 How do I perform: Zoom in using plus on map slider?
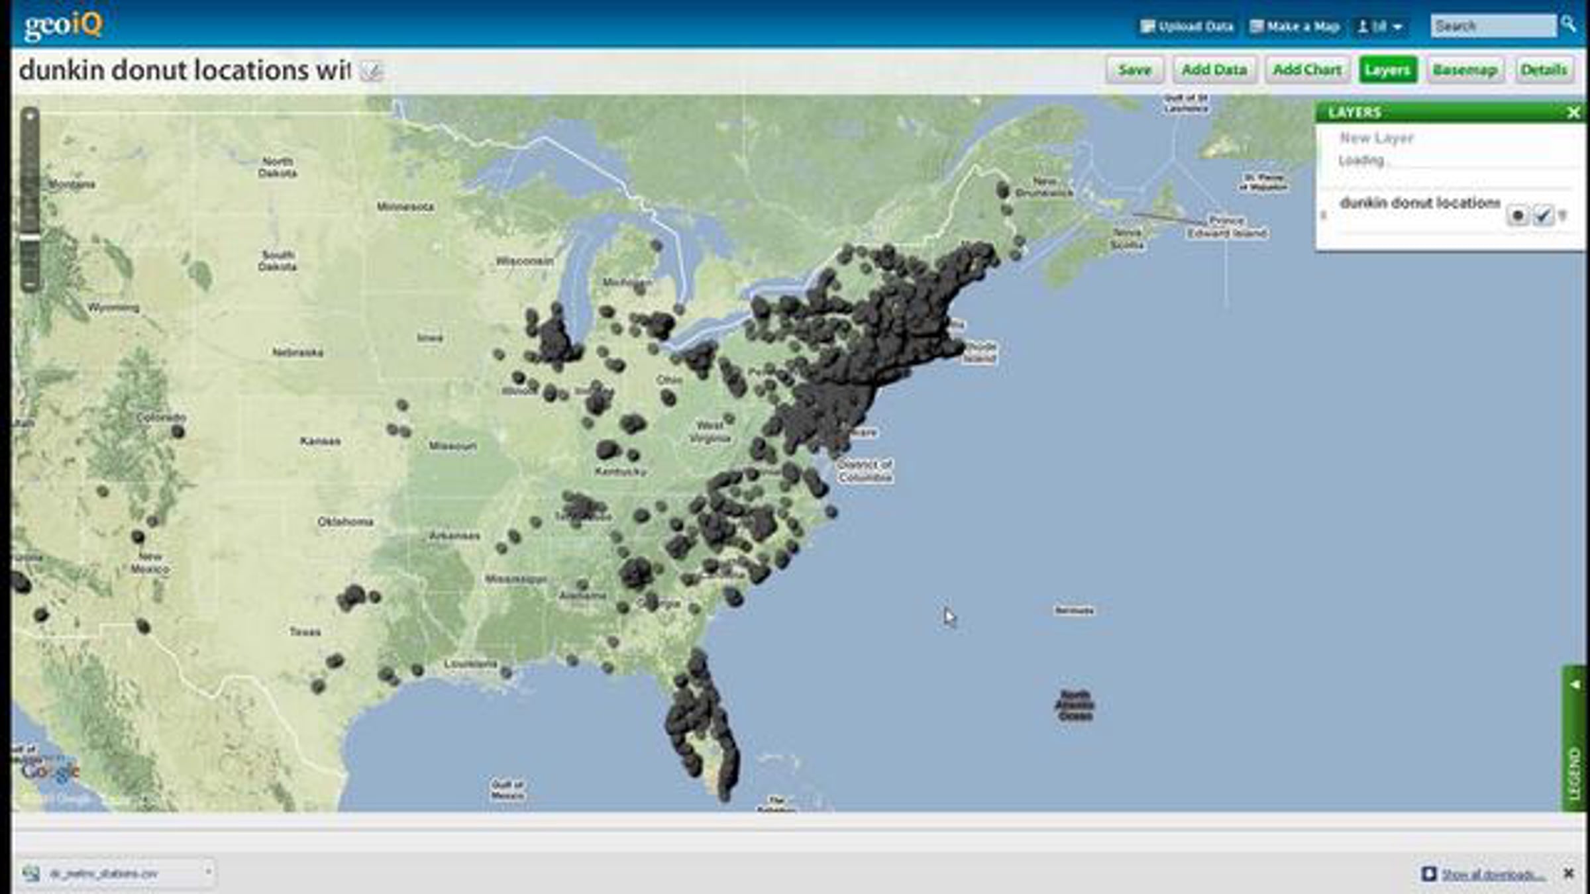tap(29, 117)
